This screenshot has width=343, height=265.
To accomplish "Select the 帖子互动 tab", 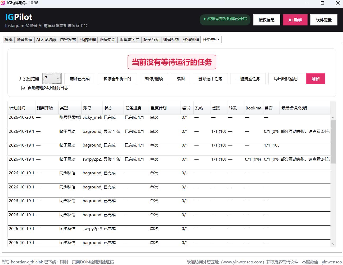I will tap(151, 40).
